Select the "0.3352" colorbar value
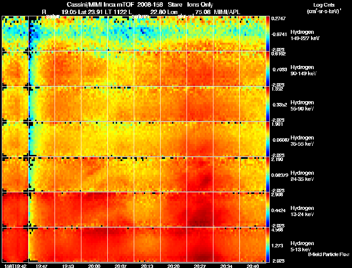 pos(279,105)
